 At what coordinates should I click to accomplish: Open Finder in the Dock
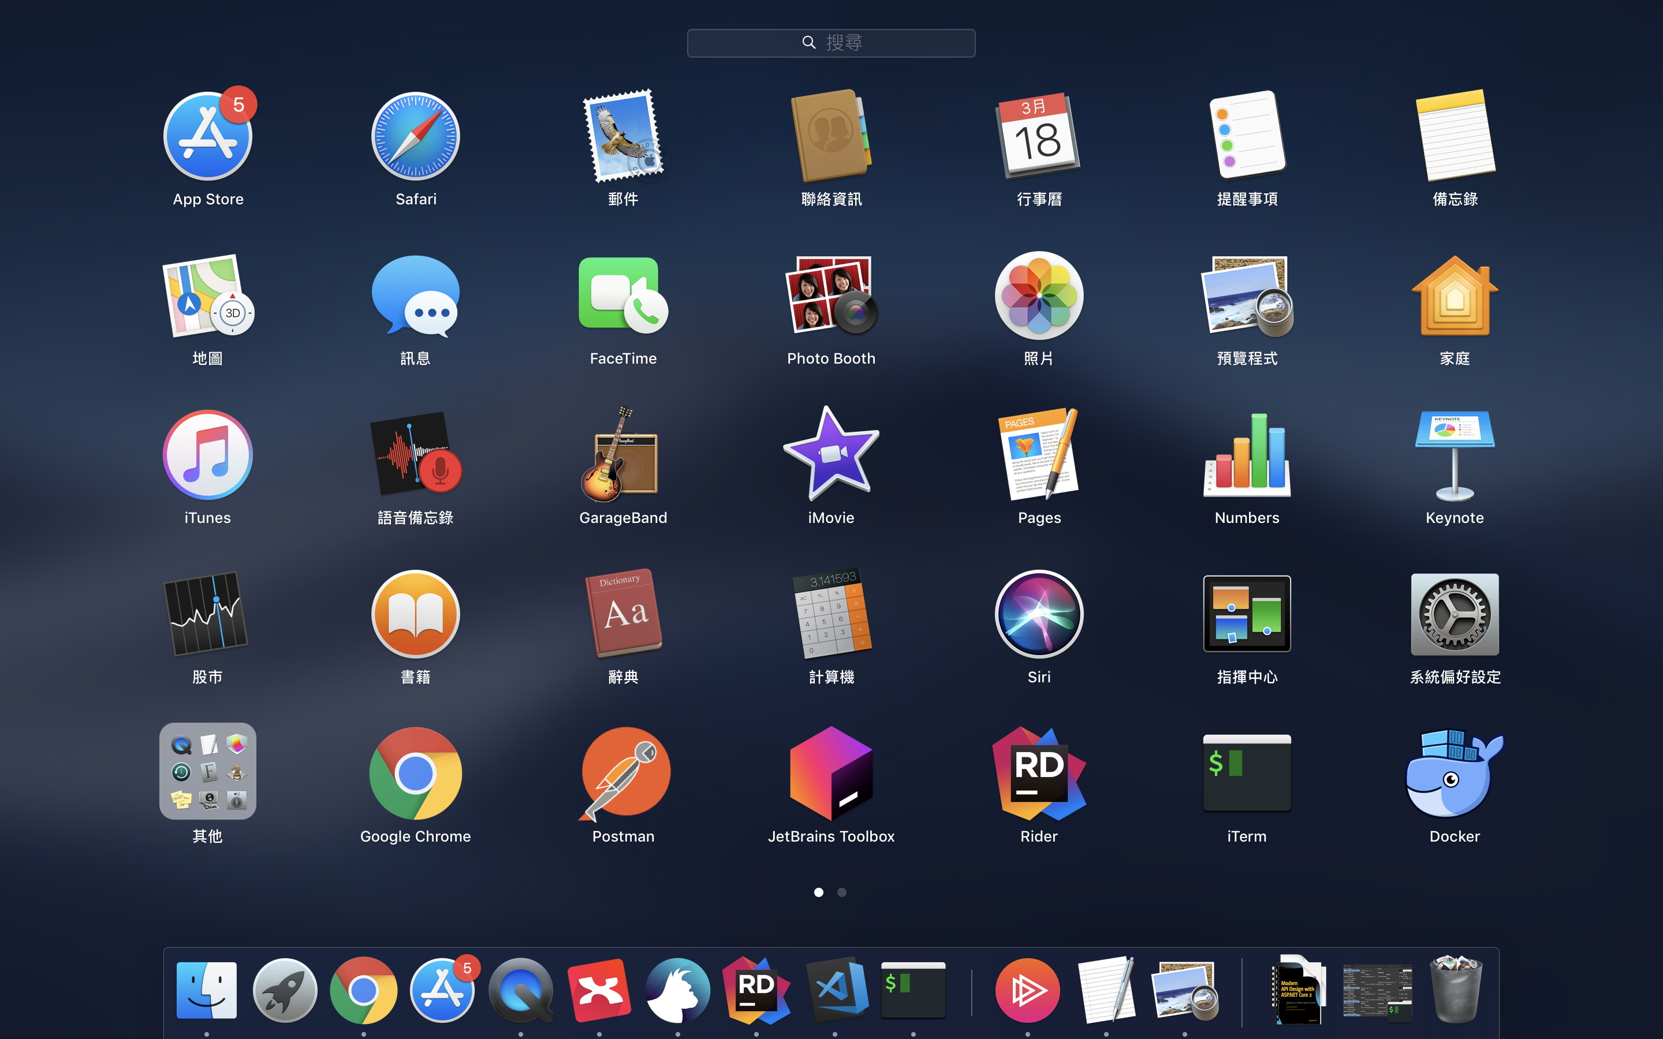click(206, 989)
